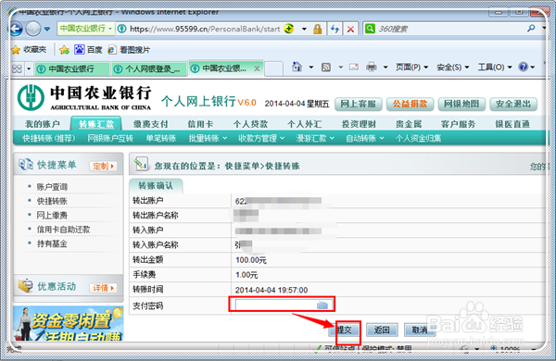Open the 我的账户 menu tab
Viewport: 556px width, 361px height.
click(x=43, y=124)
